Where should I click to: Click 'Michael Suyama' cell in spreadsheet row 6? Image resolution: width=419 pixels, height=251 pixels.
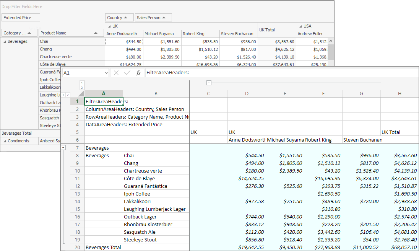285,140
